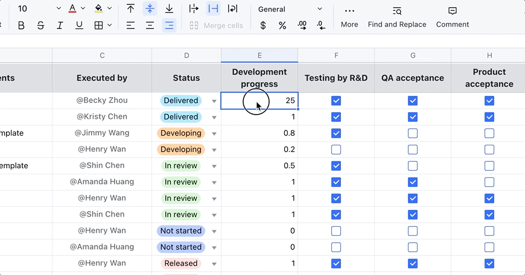
Task: Apply currency dollar format
Action: [x=263, y=25]
